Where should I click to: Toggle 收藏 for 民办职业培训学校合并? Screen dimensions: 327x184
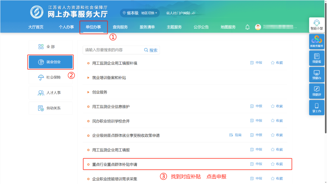point(277,121)
